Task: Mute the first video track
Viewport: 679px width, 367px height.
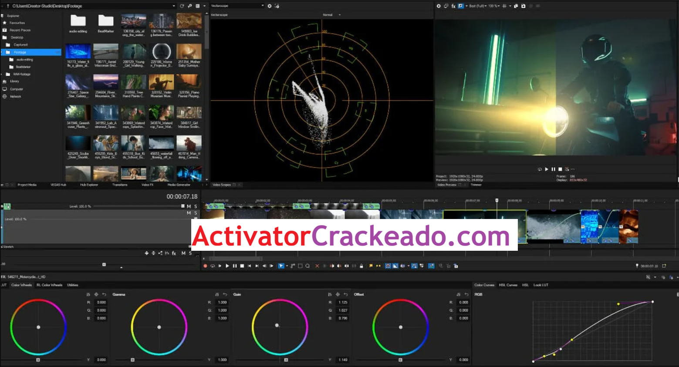Action: pos(189,206)
